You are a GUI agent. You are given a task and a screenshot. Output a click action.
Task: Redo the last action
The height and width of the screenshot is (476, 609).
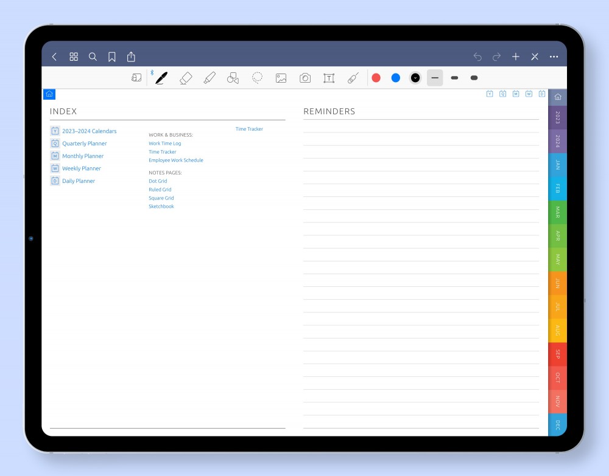496,57
